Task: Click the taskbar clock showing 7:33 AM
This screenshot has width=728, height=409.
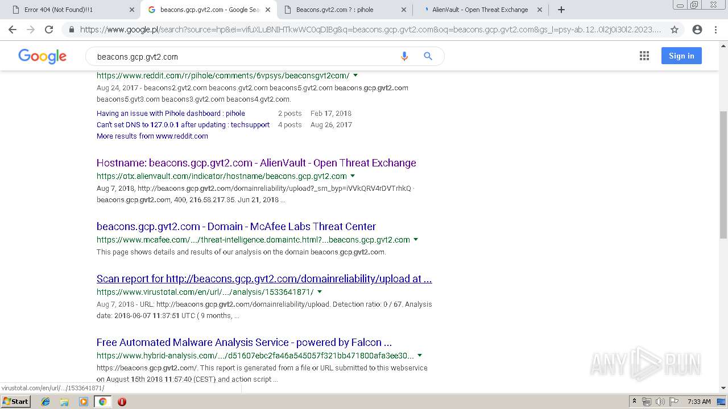Action: 699,402
